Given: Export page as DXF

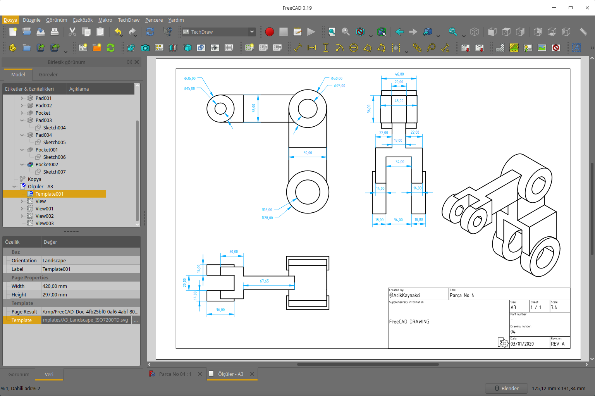Looking at the screenshot, I should click(480, 48).
